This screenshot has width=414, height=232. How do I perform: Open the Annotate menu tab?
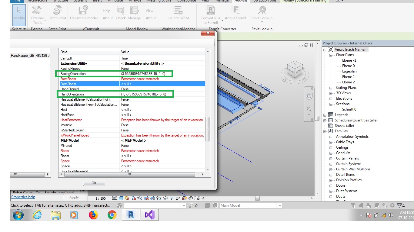115,1
